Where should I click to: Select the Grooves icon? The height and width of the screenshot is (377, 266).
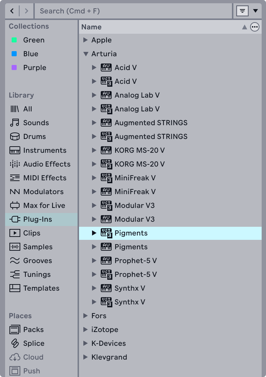click(x=14, y=261)
